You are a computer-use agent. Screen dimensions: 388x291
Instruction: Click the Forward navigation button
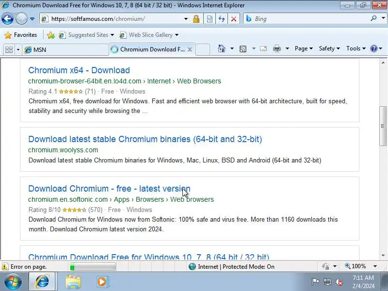(x=21, y=19)
